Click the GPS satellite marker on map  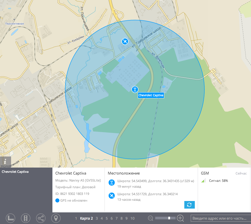pyautogui.click(x=125, y=41)
